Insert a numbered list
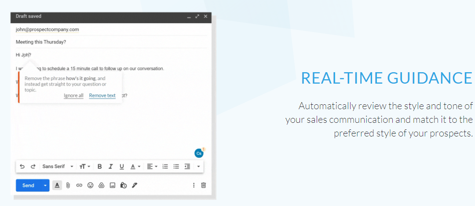475x206 pixels. (165, 166)
